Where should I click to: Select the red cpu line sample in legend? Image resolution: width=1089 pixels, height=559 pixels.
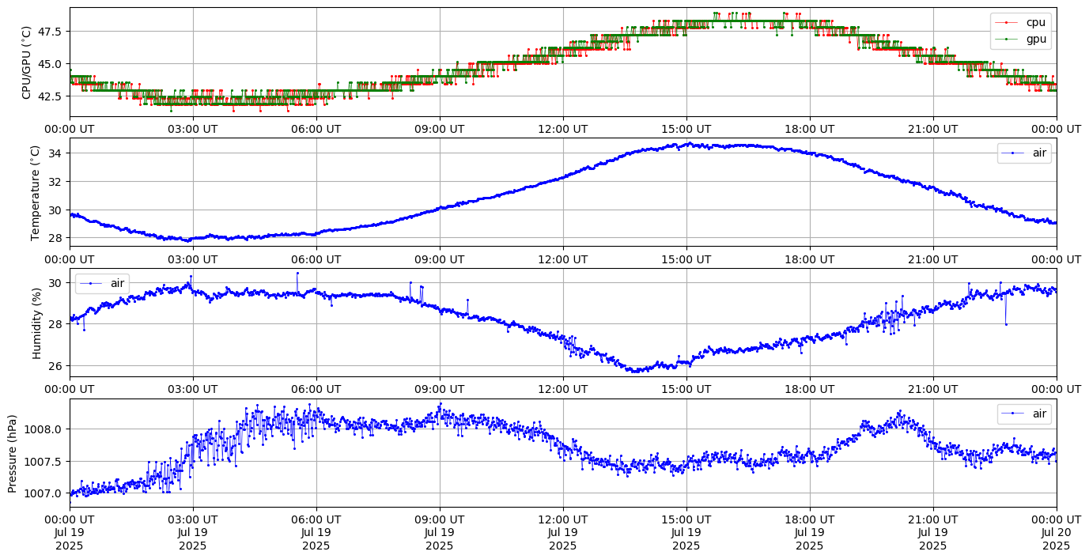click(x=1008, y=22)
